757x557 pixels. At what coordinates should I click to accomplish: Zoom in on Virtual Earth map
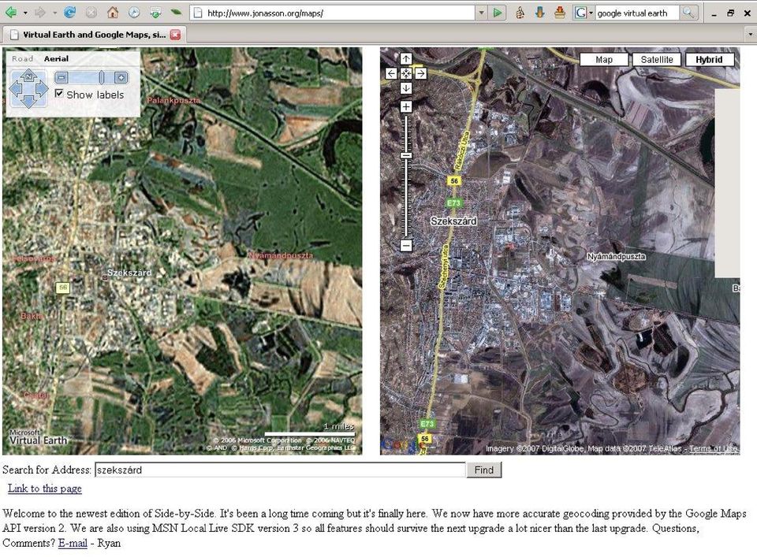coord(121,77)
